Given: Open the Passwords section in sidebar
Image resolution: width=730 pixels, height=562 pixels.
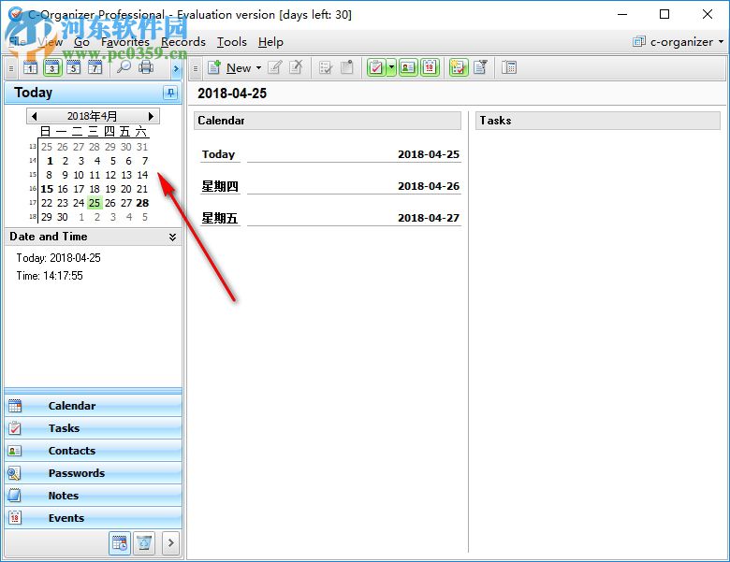Looking at the screenshot, I should click(93, 472).
